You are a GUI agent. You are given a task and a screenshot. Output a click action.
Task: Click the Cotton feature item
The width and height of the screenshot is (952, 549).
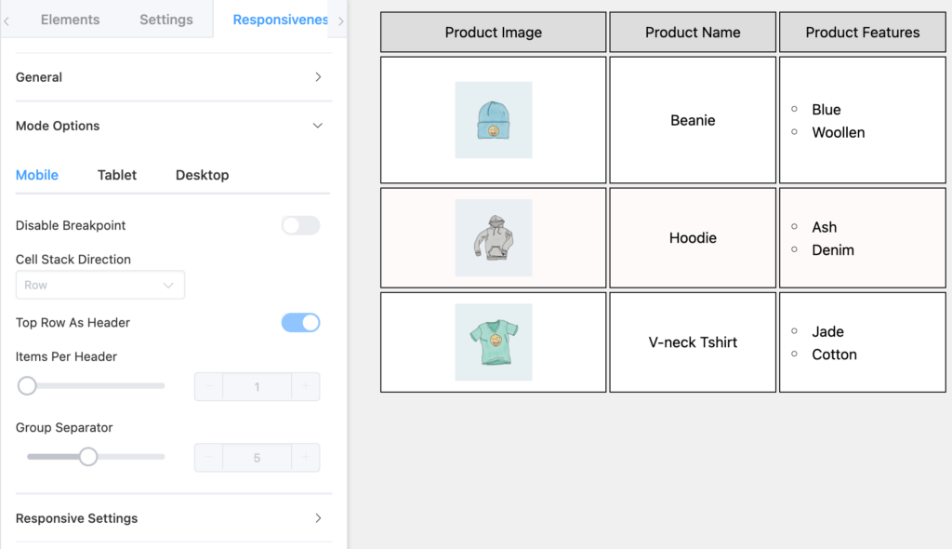pos(834,355)
